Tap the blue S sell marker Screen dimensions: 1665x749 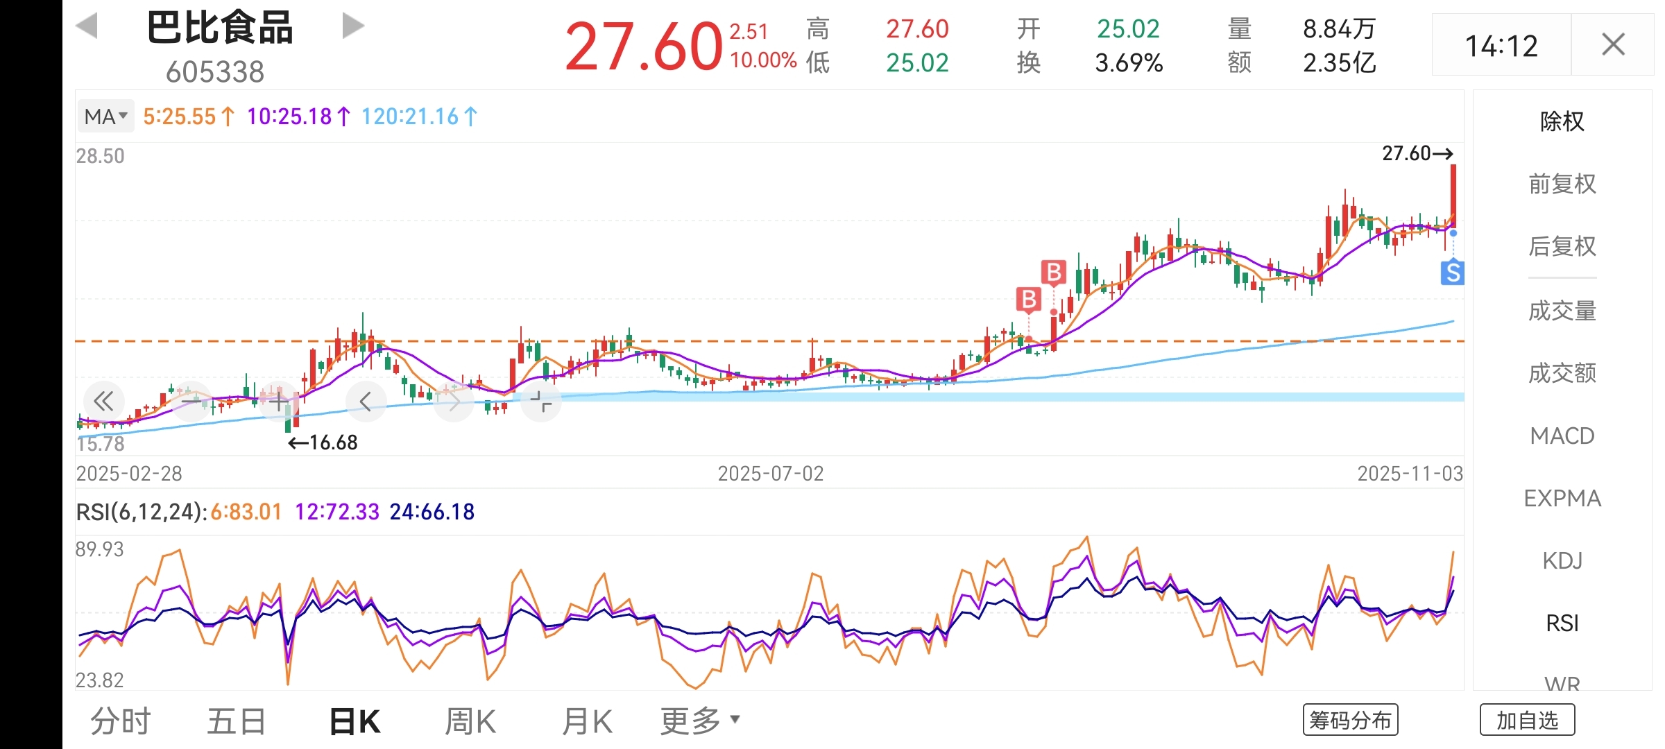click(x=1452, y=273)
